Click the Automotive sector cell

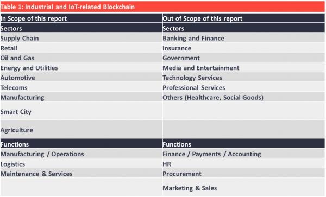pos(81,78)
